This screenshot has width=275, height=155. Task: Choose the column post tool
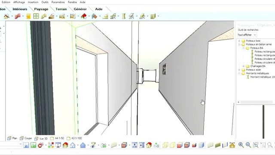pyautogui.click(x=124, y=16)
